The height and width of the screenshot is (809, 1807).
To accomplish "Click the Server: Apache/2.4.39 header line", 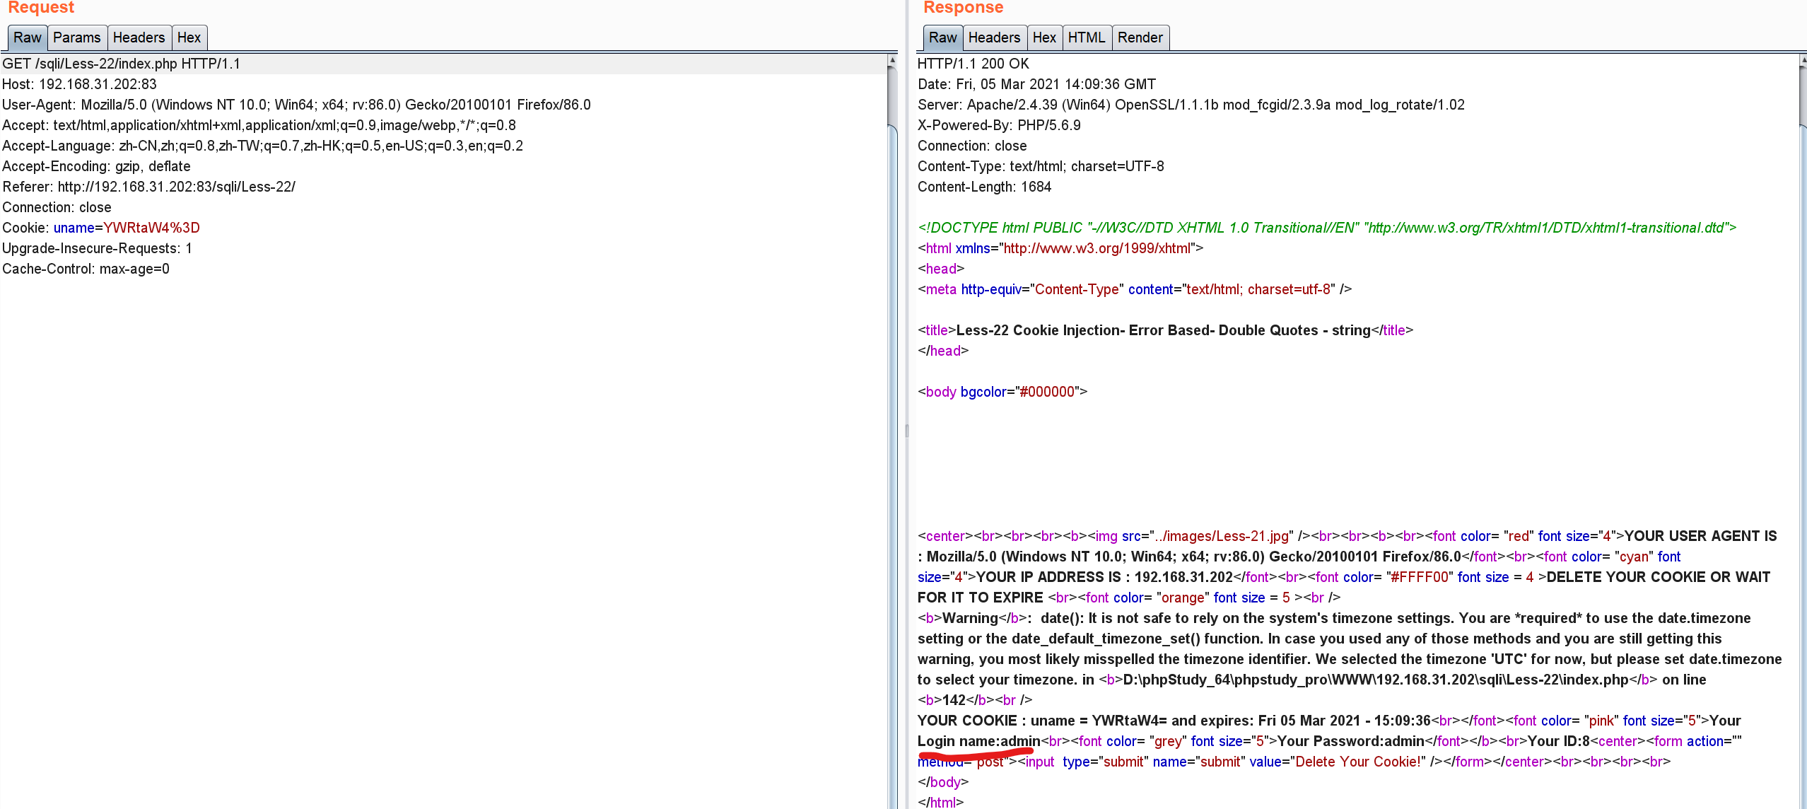I will tap(1191, 105).
